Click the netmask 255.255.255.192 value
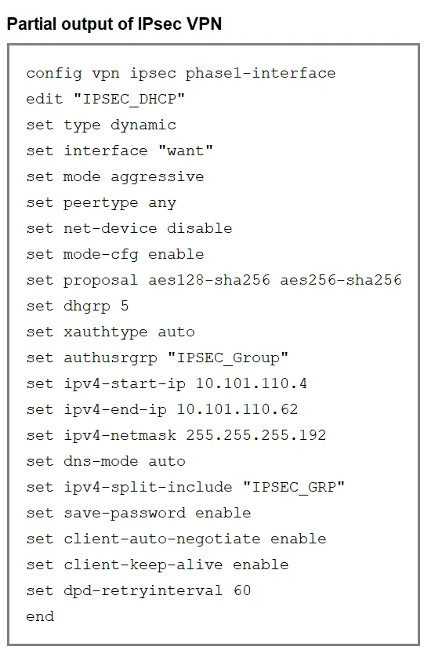This screenshot has width=424, height=650. [255, 435]
